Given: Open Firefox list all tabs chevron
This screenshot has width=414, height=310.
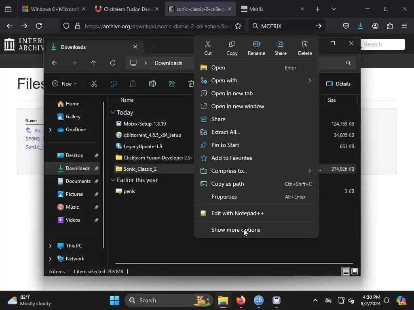Looking at the screenshot, I should pos(334,9).
